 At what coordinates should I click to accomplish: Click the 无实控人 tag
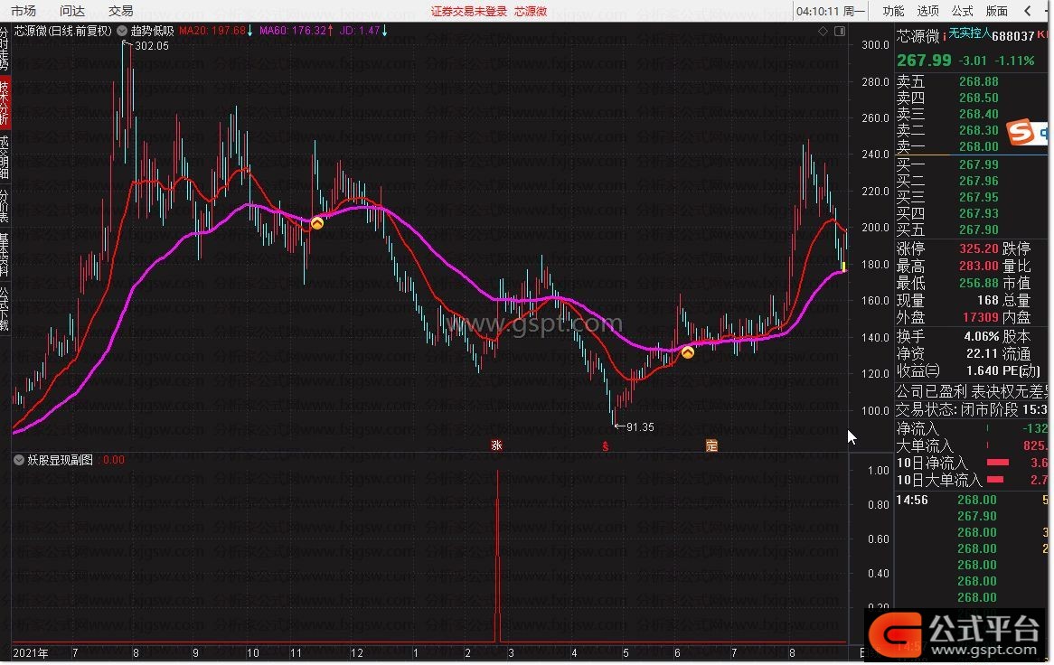coord(969,33)
